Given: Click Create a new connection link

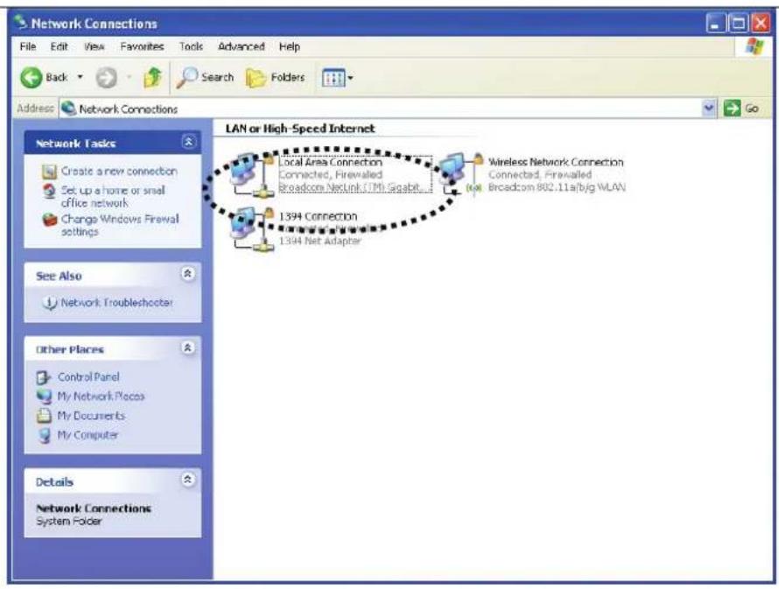Looking at the screenshot, I should point(119,172).
